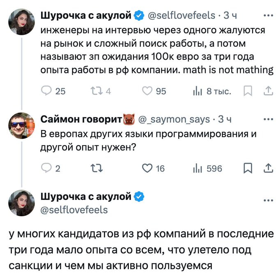This screenshot has width=278, height=279.
Task: Open more options on Саймон's reply
Action: pos(267,119)
